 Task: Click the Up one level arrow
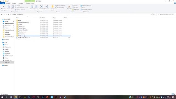click(x=9, y=15)
